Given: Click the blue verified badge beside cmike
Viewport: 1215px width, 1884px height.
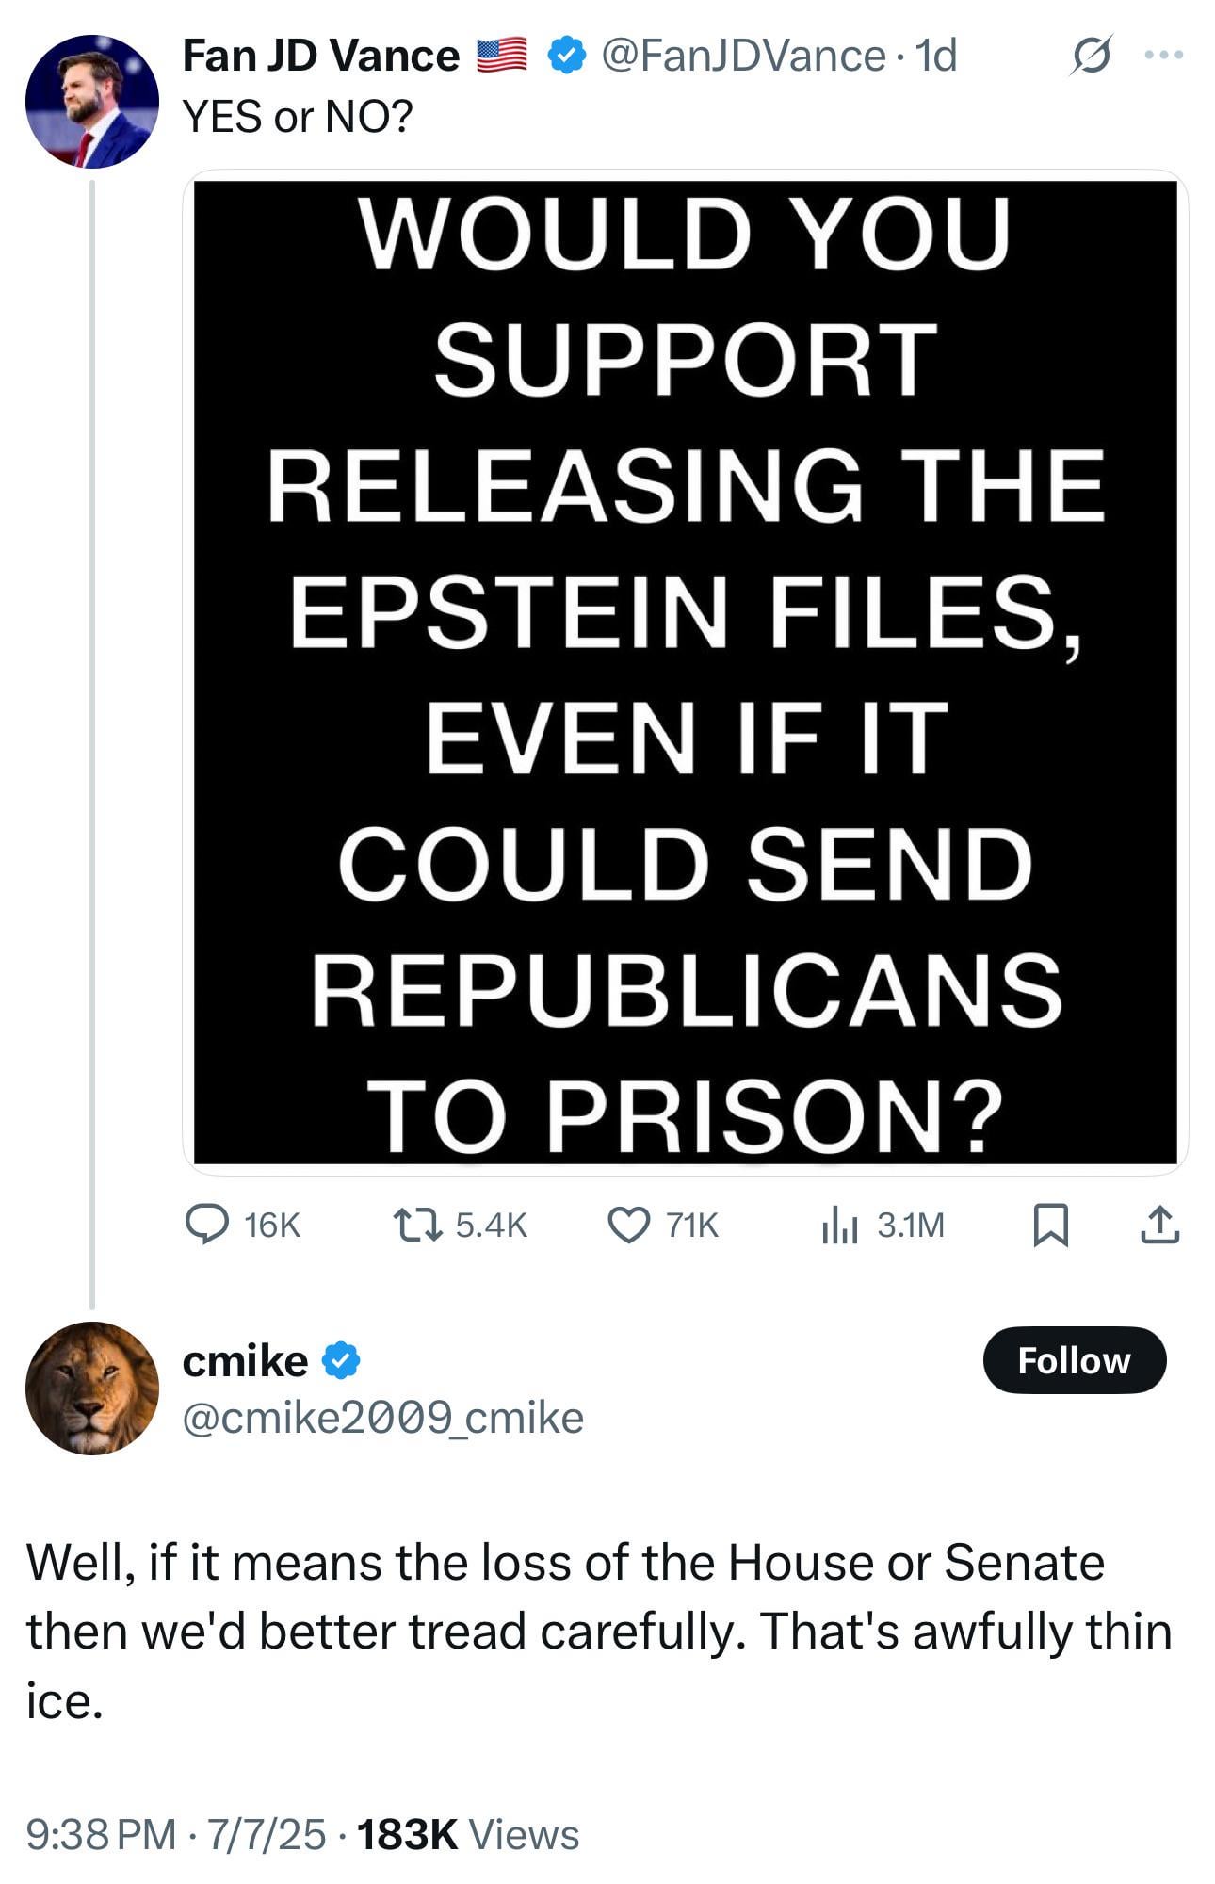Looking at the screenshot, I should (341, 1361).
